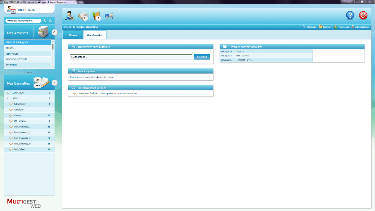
Task: Open the megaphone announcements icon
Action: tap(109, 16)
